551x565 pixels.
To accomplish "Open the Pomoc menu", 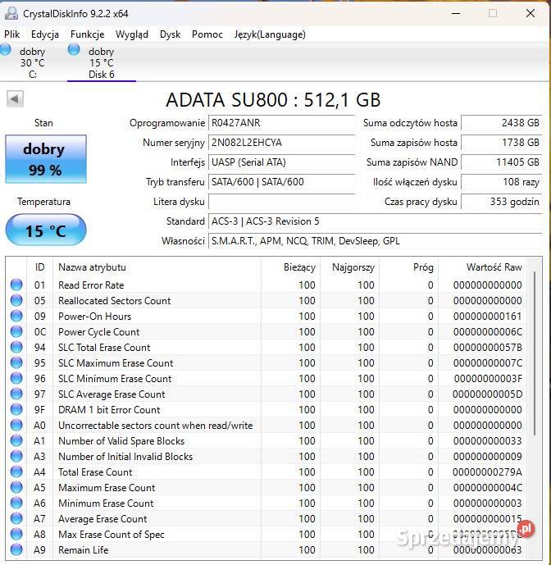I will (x=207, y=34).
